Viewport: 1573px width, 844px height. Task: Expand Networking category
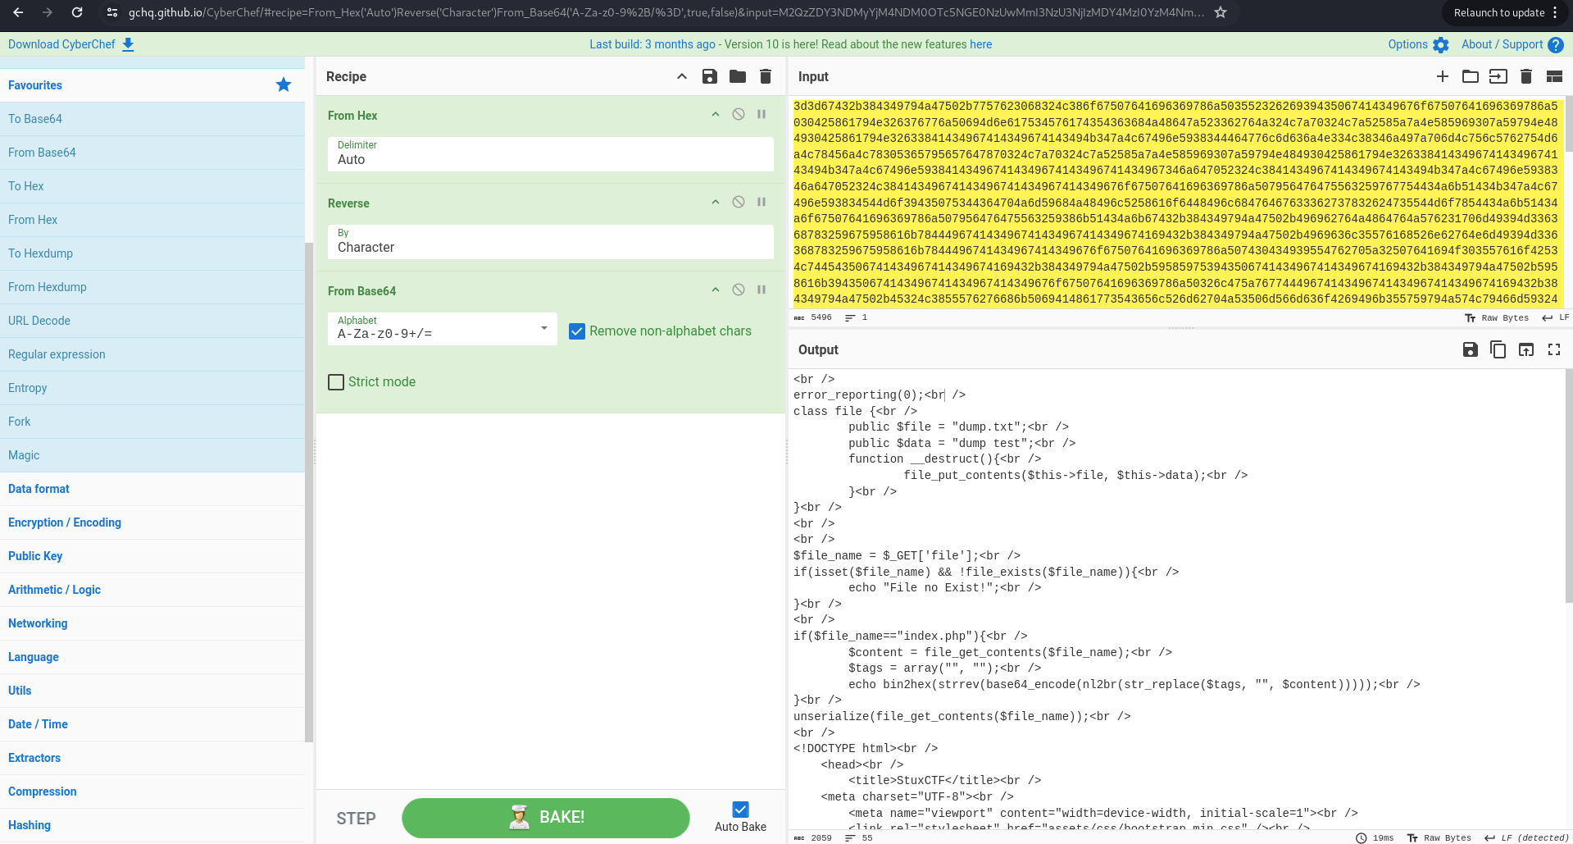click(x=152, y=623)
